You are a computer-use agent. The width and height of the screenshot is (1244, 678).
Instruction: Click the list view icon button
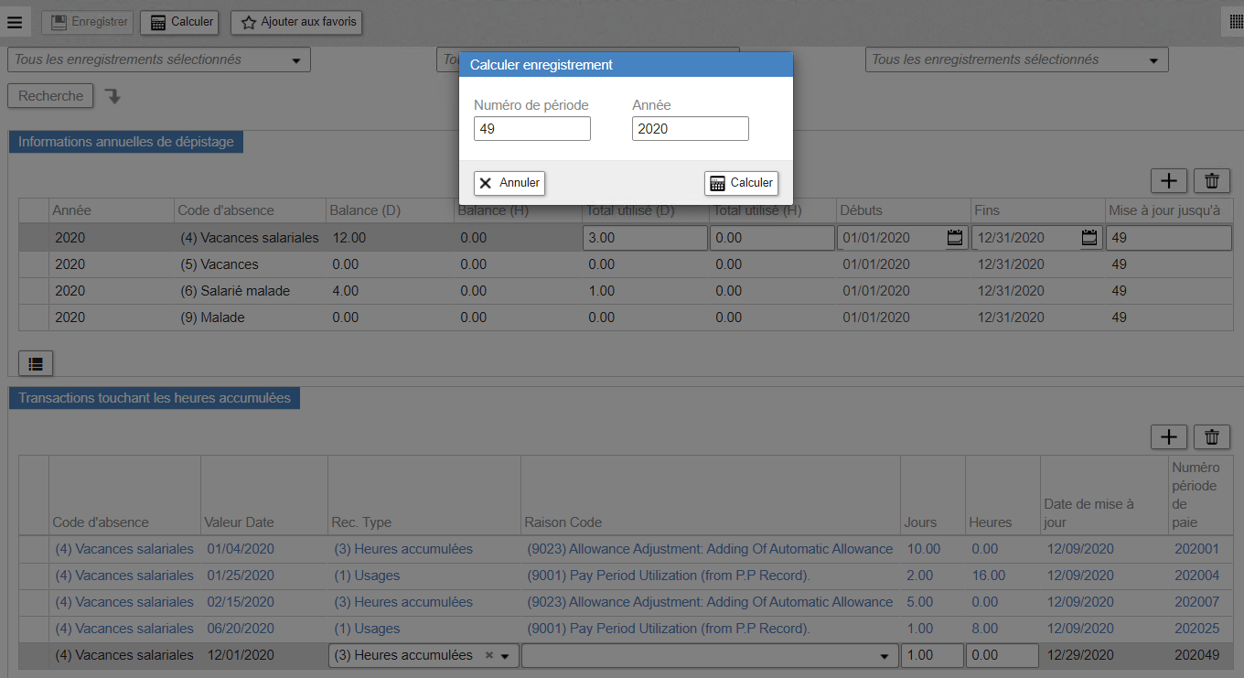tap(36, 363)
